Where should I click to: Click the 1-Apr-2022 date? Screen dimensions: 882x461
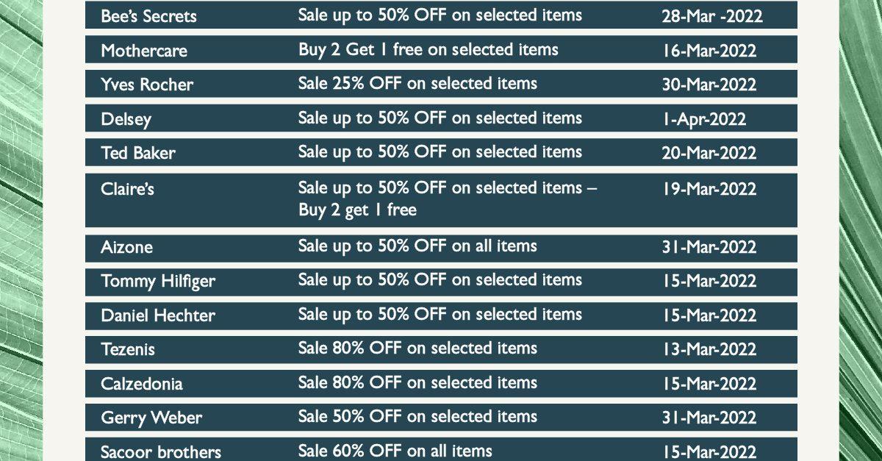[x=704, y=119]
